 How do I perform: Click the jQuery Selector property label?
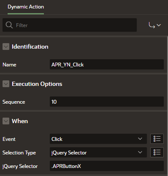coord(20,166)
